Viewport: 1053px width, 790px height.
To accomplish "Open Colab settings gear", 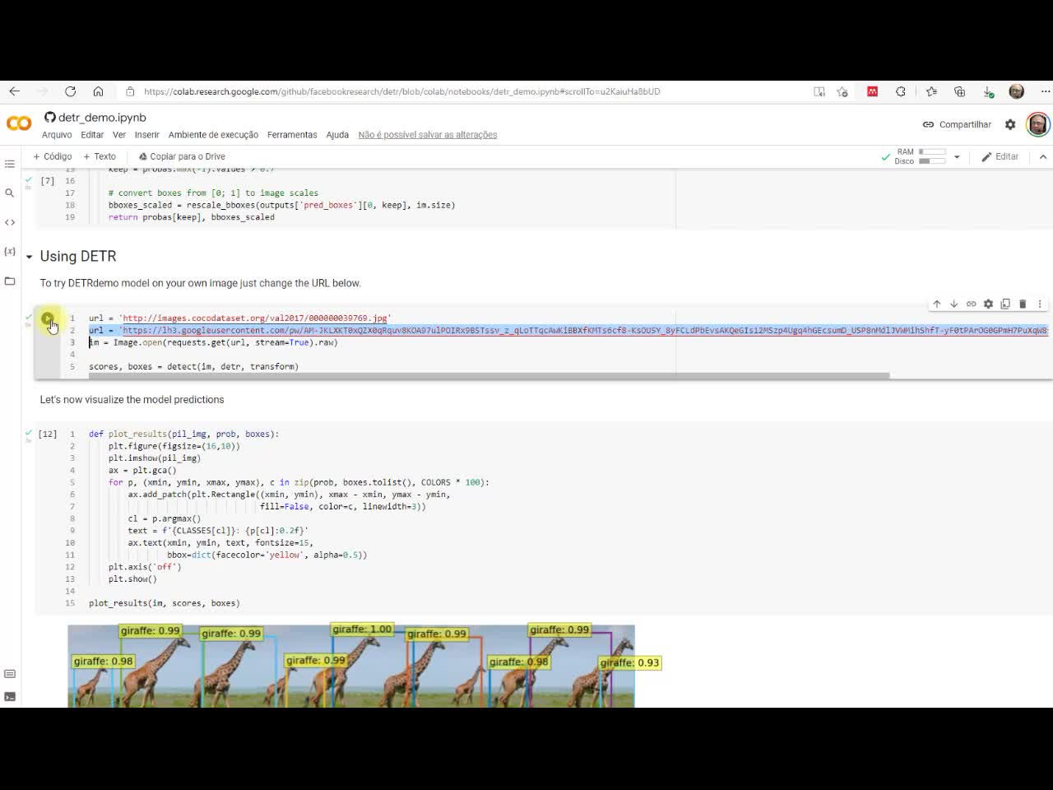I will click(1010, 124).
